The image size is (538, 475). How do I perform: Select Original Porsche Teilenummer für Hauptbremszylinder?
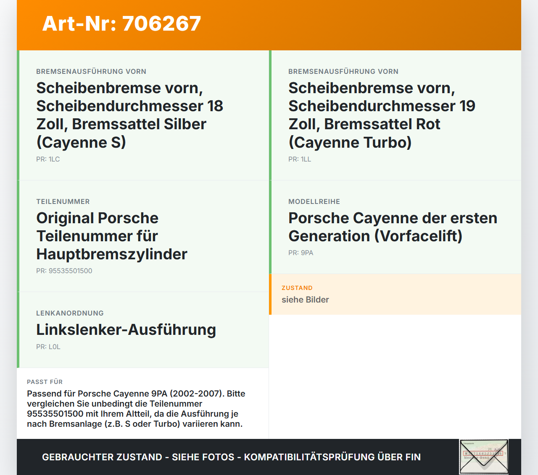[112, 236]
